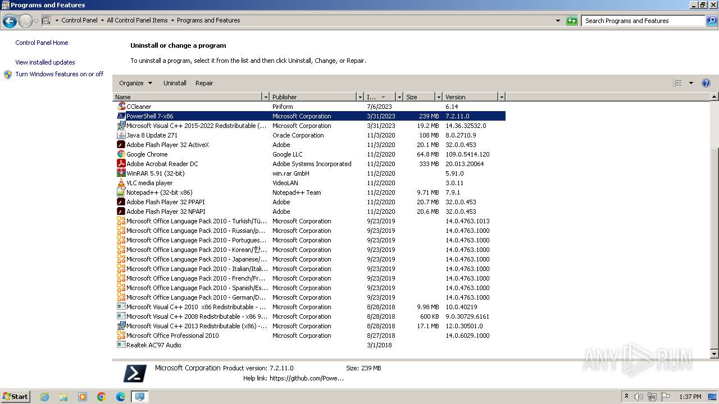Open File Explorer from the taskbar

pyautogui.click(x=63, y=397)
